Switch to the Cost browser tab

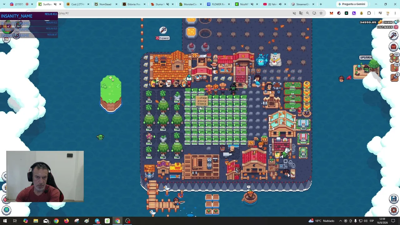[x=77, y=4]
